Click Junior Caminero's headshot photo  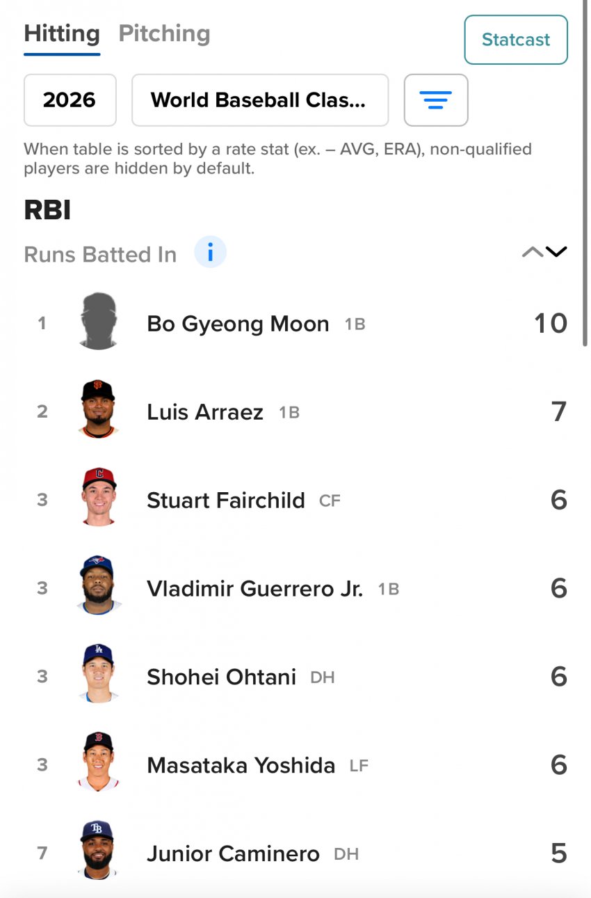pyautogui.click(x=98, y=851)
